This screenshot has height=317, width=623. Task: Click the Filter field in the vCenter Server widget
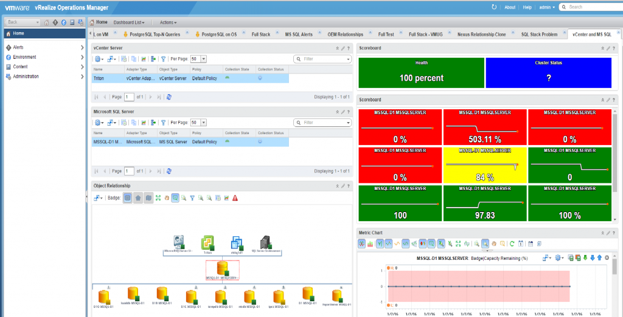(322, 59)
